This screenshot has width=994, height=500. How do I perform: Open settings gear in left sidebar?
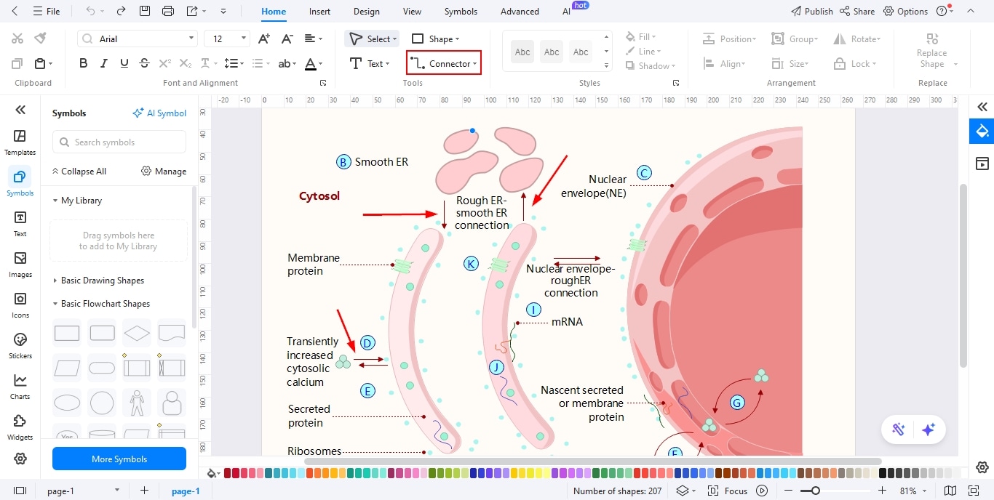(20, 459)
